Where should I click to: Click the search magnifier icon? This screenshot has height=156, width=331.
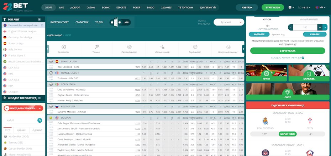40,120
